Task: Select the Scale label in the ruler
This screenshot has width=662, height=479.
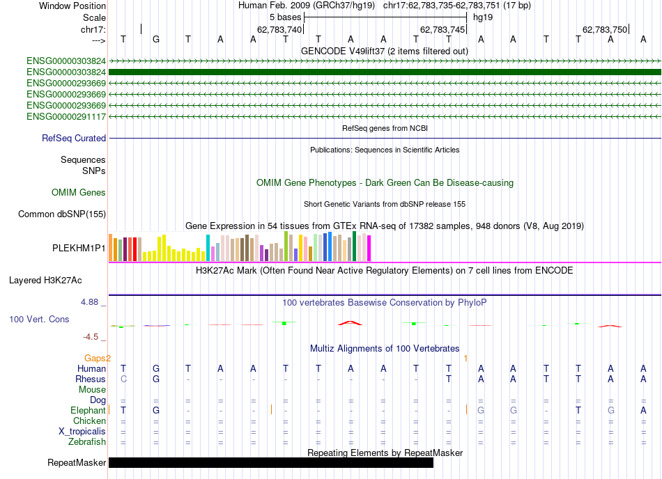Action: click(x=94, y=17)
